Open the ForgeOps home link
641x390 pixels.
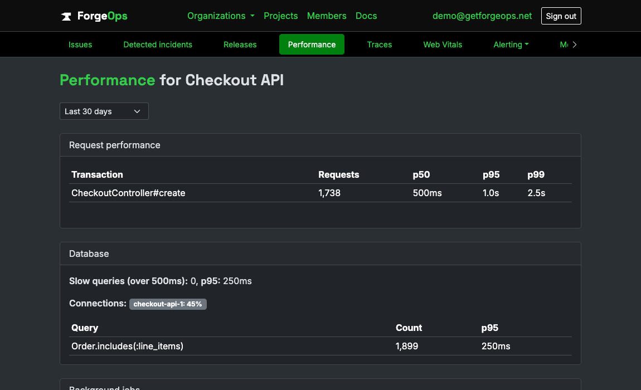point(94,16)
